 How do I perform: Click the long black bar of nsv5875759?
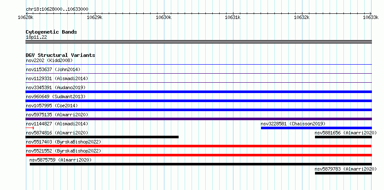pos(201,164)
